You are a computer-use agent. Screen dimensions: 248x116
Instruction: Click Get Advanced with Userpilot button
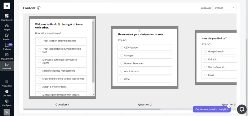click(212, 109)
